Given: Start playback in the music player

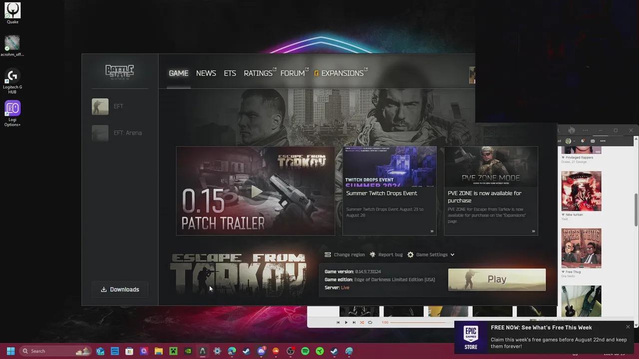Looking at the screenshot, I should [346, 323].
